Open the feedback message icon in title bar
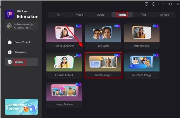Image resolution: width=180 pixels, height=118 pixels. [x=146, y=4]
